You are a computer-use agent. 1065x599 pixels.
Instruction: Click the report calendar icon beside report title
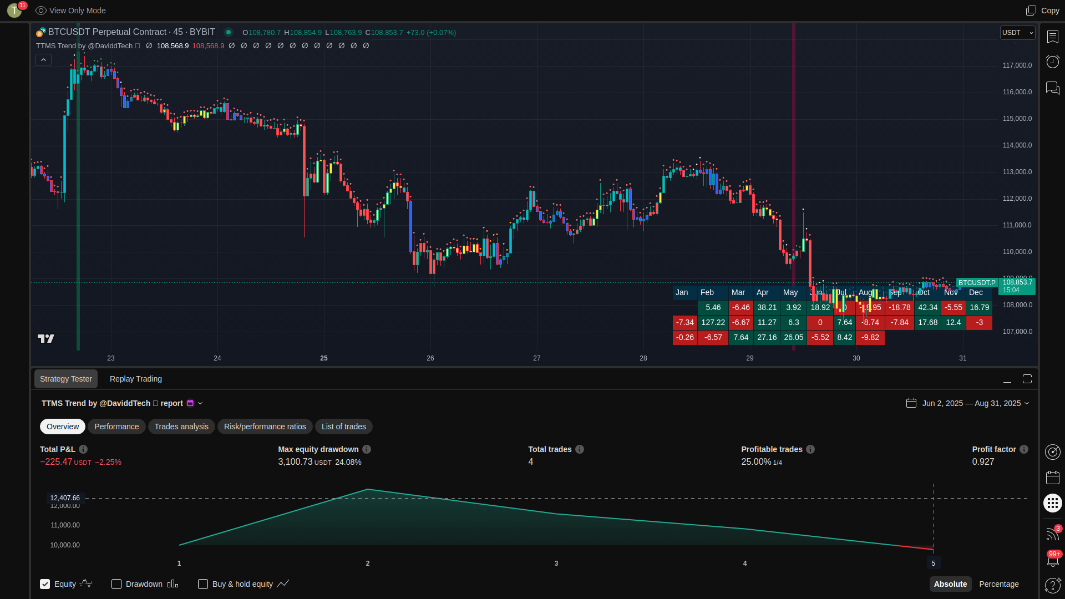pyautogui.click(x=190, y=403)
